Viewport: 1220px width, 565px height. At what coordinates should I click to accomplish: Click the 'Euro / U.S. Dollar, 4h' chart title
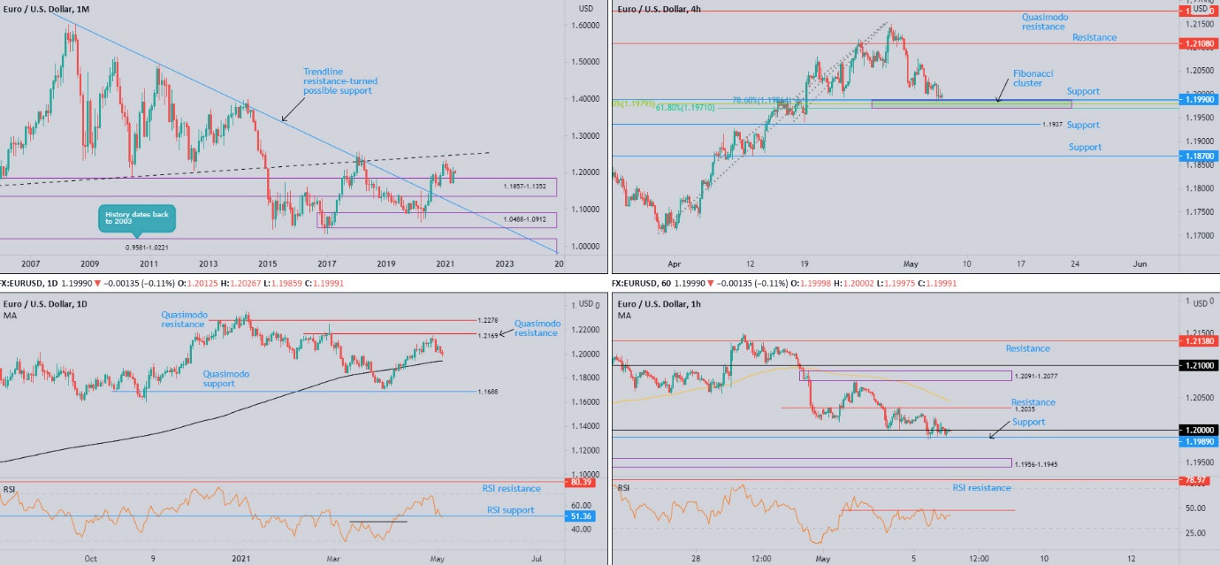pyautogui.click(x=658, y=9)
